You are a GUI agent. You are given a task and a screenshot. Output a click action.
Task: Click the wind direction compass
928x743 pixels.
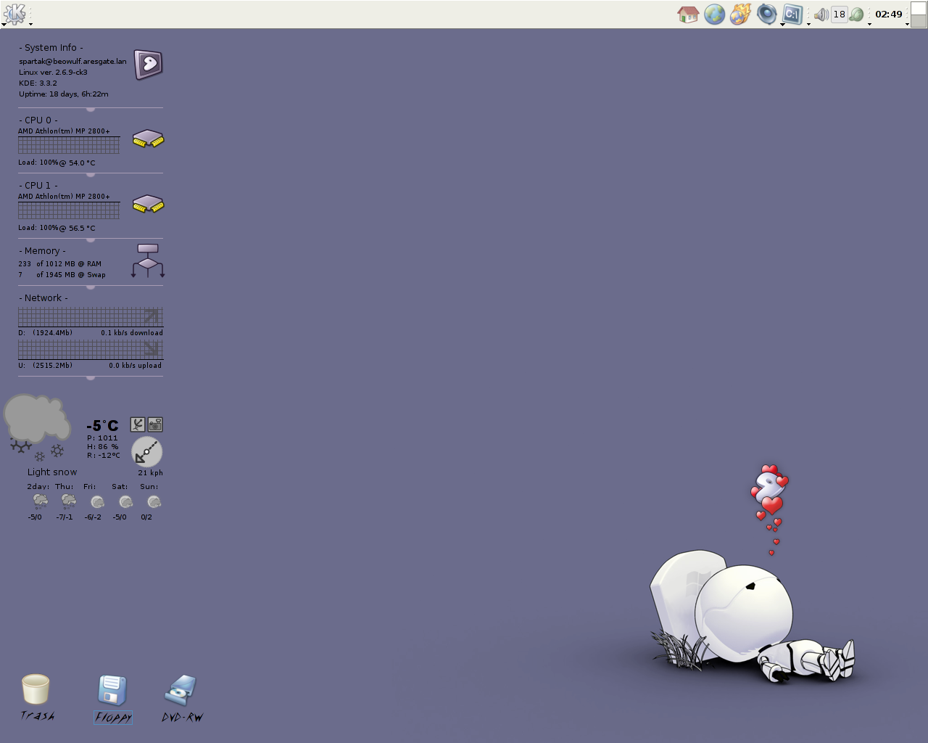coord(146,451)
